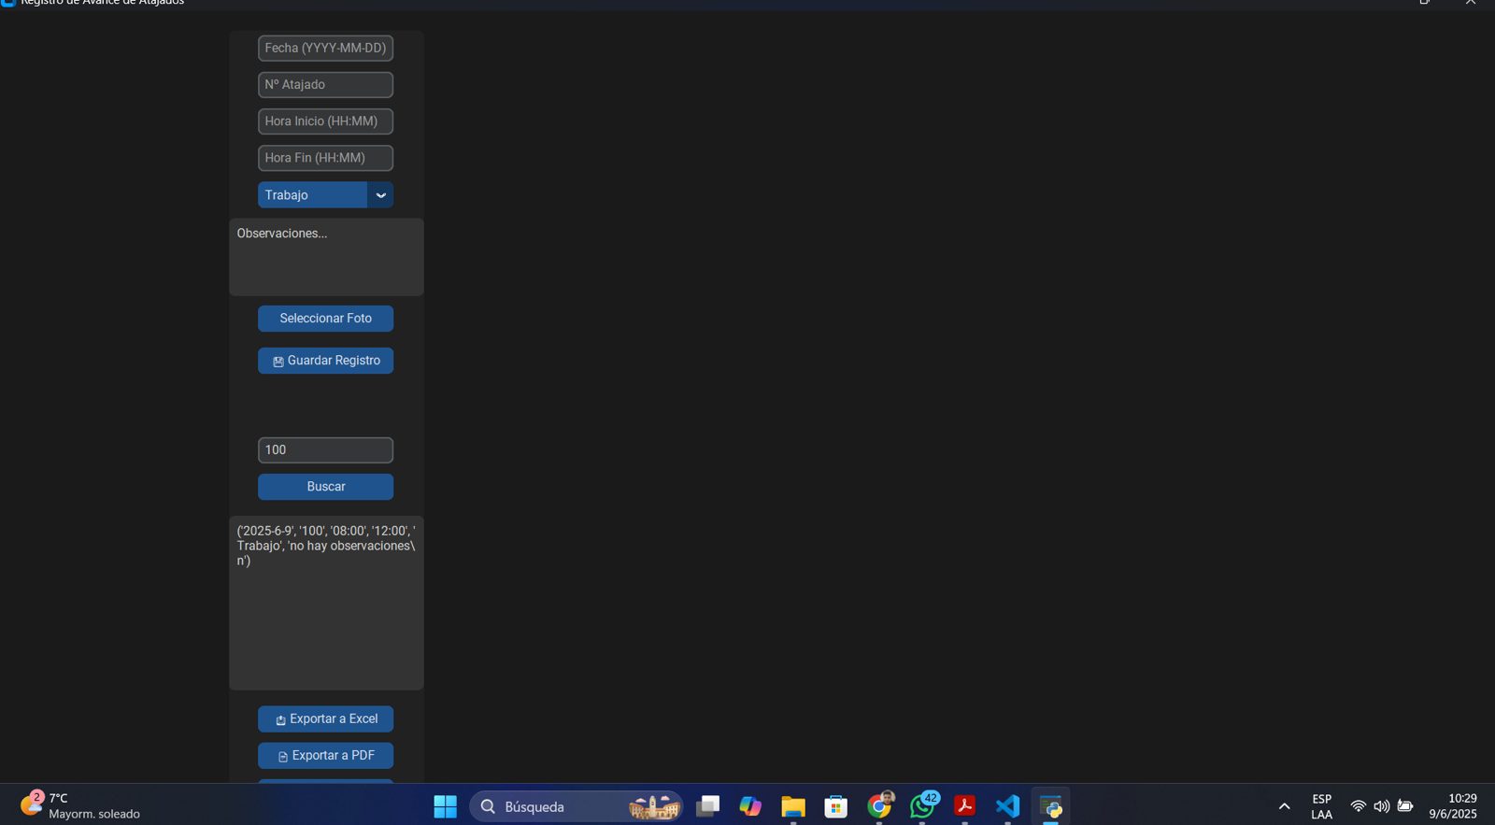Click the Exportar a PDF button

click(x=325, y=756)
